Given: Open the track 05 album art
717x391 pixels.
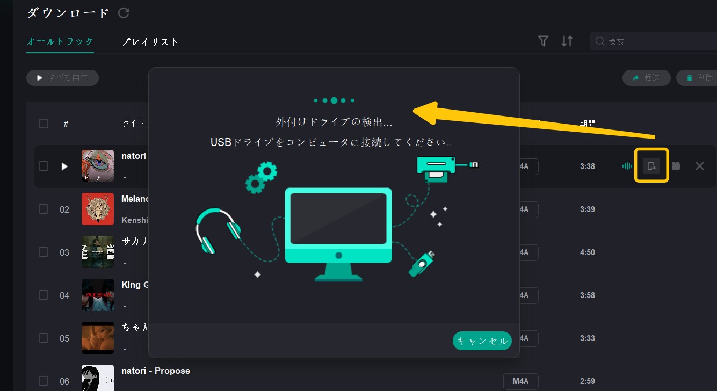Looking at the screenshot, I should [98, 338].
